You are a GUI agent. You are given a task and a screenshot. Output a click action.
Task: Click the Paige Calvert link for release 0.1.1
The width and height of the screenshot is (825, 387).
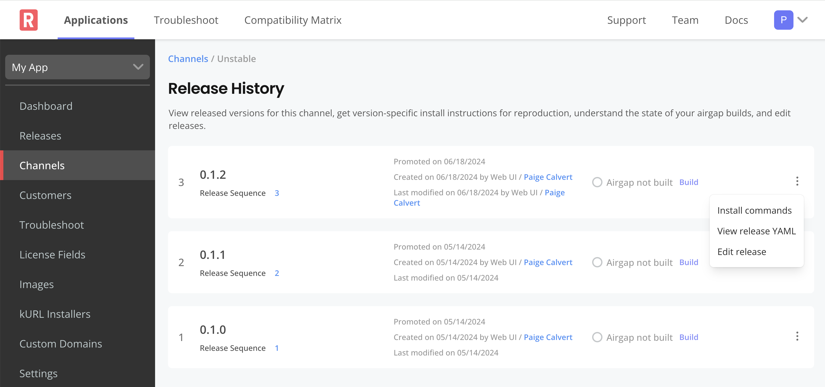point(548,262)
